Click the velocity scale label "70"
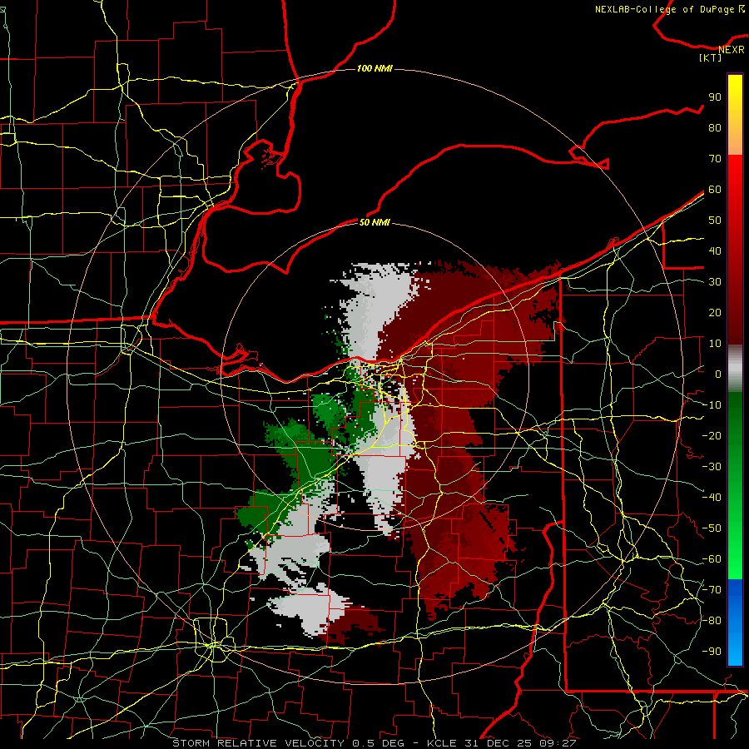This screenshot has height=749, width=749. click(715, 159)
